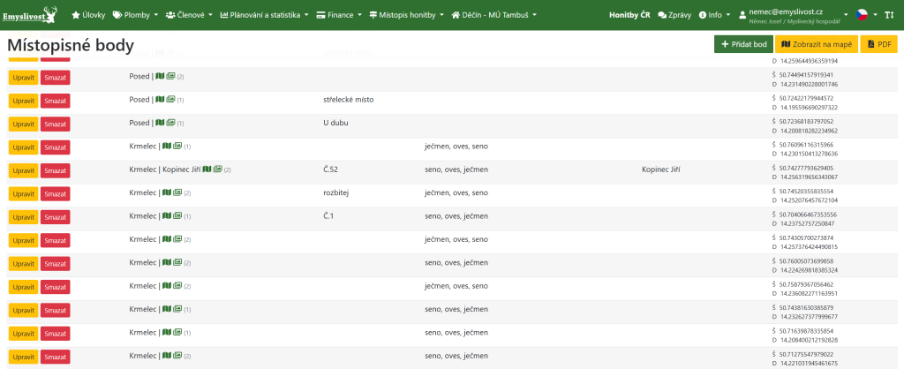
Task: Open the nemec@emyslivost.cz account dropdown
Action: pyautogui.click(x=794, y=15)
